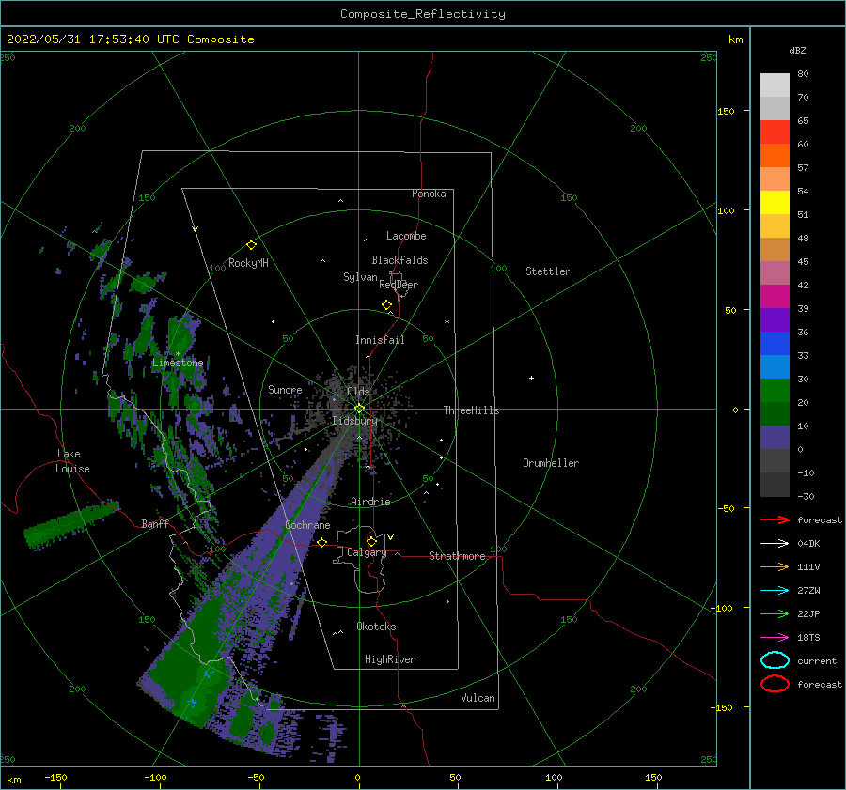This screenshot has height=790, width=846.
Task: Click the yellow diamond marker above Calgary
Action: [371, 541]
